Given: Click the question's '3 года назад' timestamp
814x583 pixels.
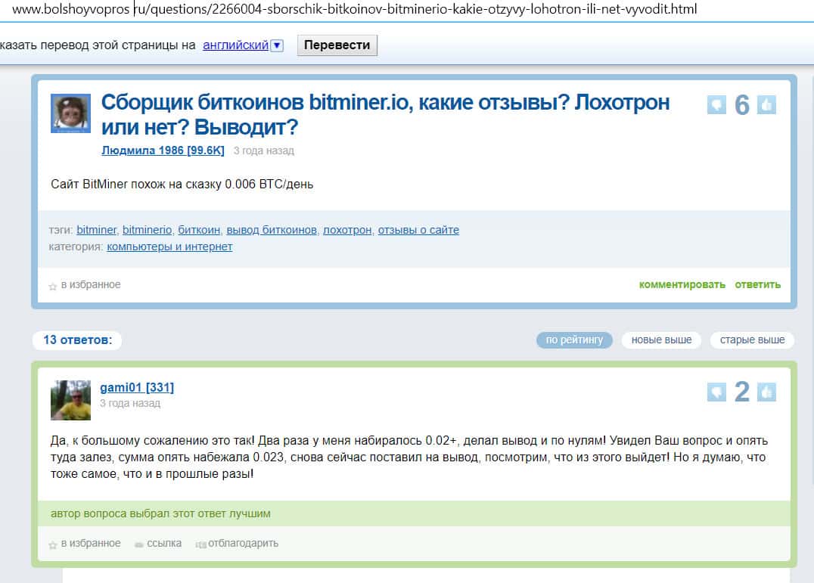Looking at the screenshot, I should (x=264, y=151).
